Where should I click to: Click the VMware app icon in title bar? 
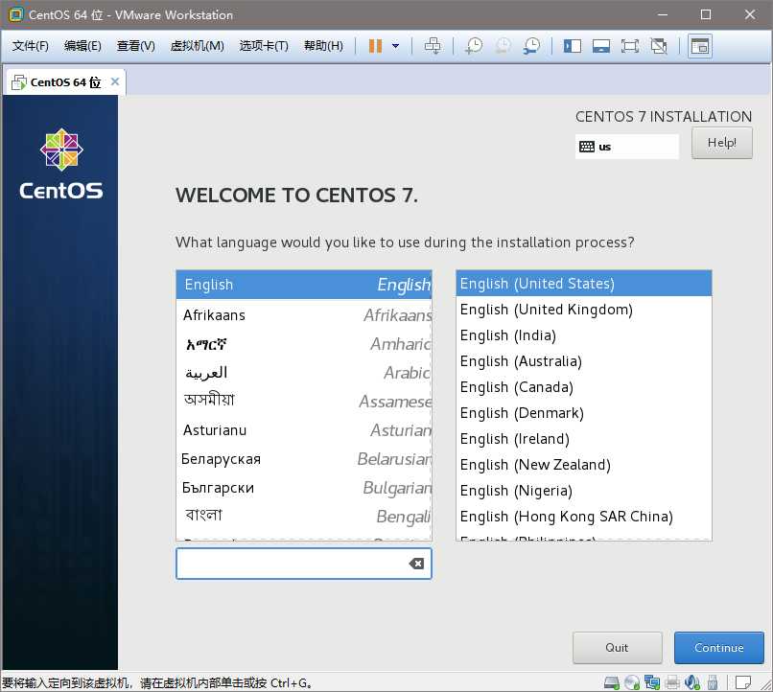tap(15, 14)
